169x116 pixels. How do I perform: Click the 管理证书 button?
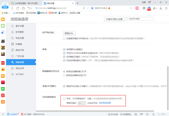pos(69,33)
